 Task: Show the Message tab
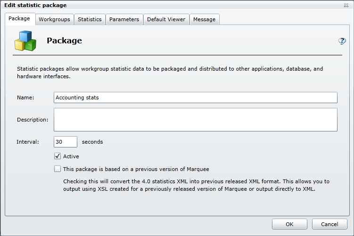pos(205,19)
